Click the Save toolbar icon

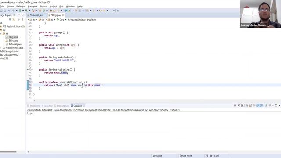tap(1, 11)
